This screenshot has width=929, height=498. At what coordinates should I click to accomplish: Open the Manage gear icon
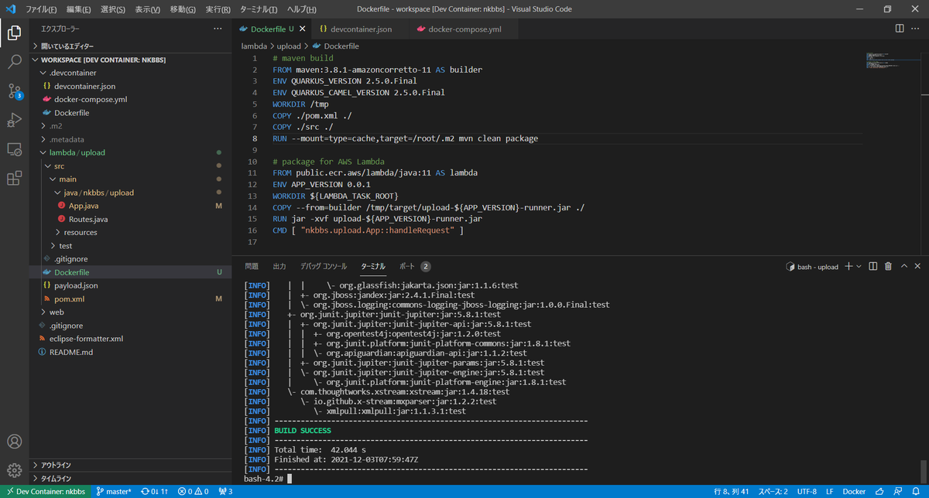click(14, 470)
